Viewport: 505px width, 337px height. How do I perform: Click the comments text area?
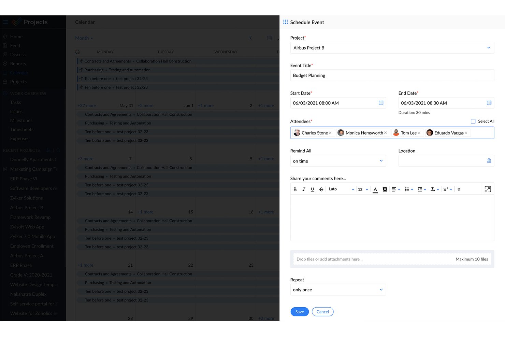(392, 218)
